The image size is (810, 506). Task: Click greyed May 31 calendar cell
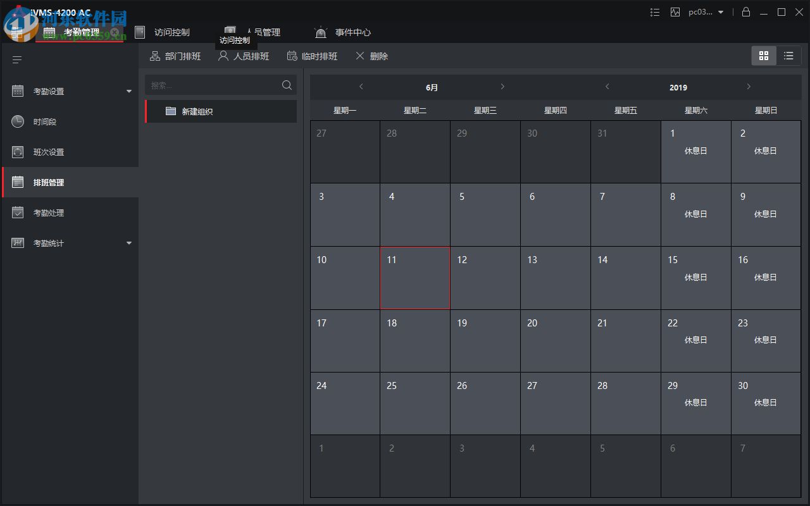(626, 152)
